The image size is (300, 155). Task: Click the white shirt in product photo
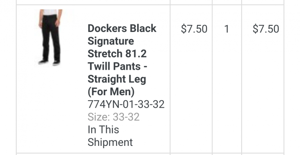pyautogui.click(x=50, y=12)
